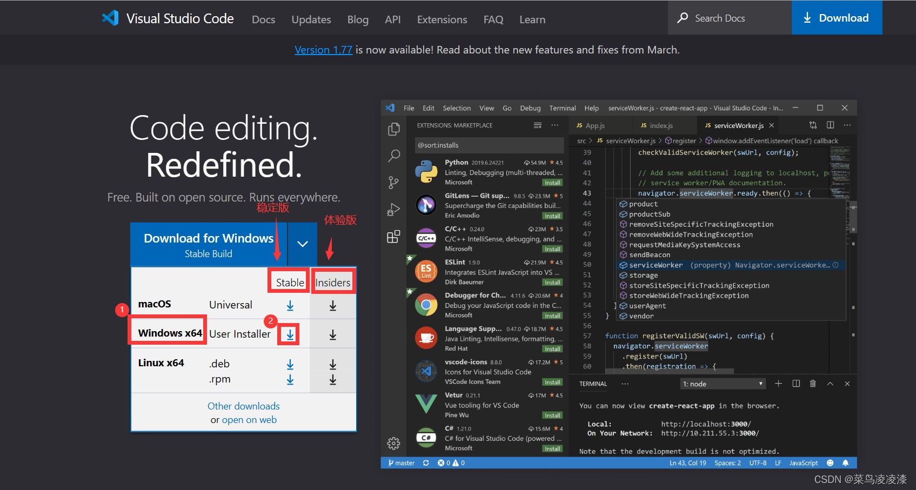Click the errors and warnings count in status bar
Viewport: 916px width, 490px height.
click(x=451, y=463)
